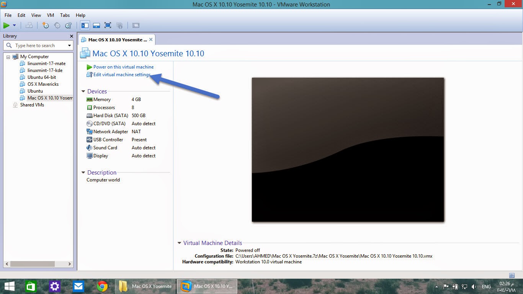This screenshot has width=523, height=294.
Task: Open the Edit menu
Action: coord(21,15)
